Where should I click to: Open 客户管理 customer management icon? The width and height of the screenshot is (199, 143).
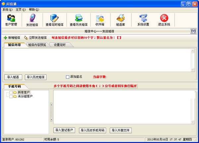11,18
